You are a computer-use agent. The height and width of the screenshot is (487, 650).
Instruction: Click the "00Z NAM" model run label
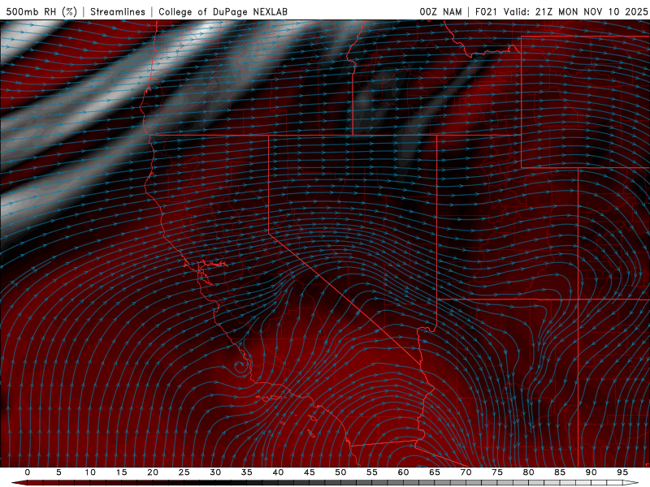440,11
